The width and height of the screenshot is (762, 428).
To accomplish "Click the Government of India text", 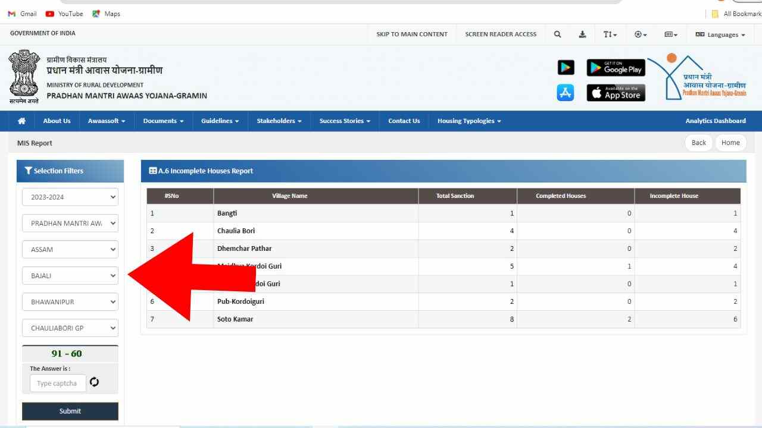I will click(43, 33).
